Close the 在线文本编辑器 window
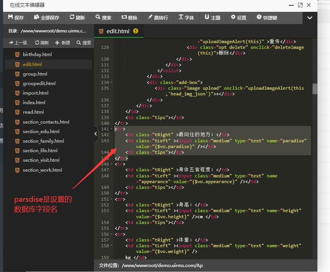330x272 pixels. [x=309, y=5]
